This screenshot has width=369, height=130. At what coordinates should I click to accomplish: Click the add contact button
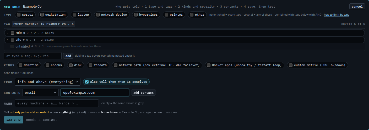tap(143, 93)
